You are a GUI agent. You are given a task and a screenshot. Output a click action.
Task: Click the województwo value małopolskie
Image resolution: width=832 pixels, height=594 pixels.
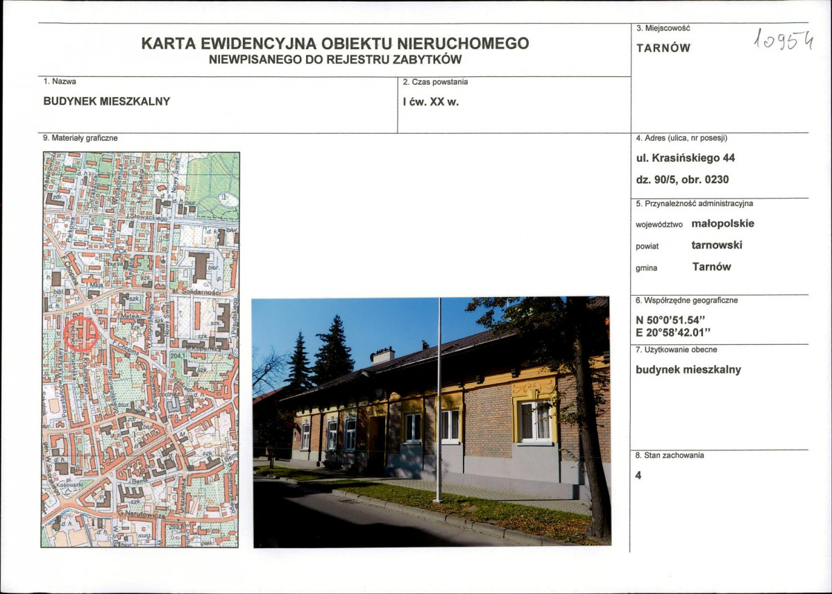pos(723,223)
